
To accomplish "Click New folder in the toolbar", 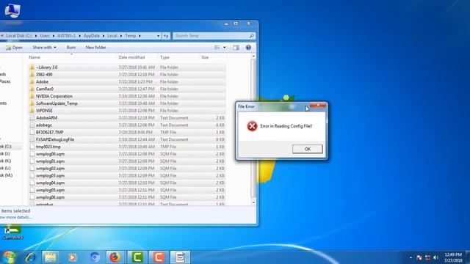I will pos(95,47).
